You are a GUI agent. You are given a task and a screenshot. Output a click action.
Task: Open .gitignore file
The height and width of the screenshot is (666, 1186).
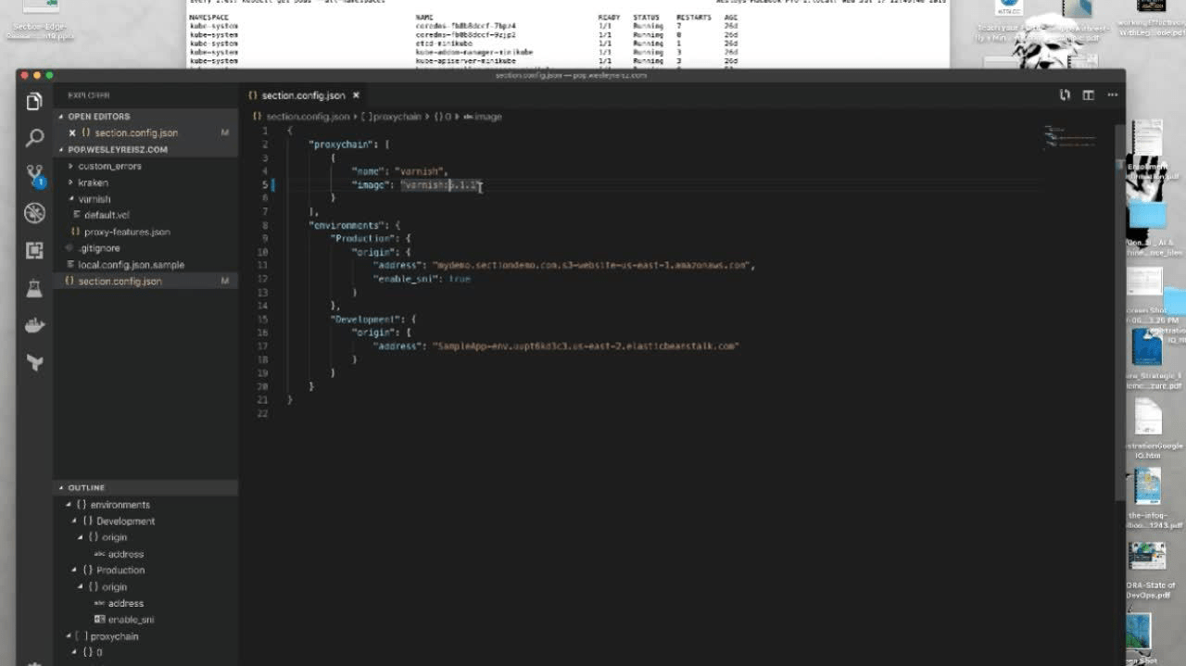(99, 248)
